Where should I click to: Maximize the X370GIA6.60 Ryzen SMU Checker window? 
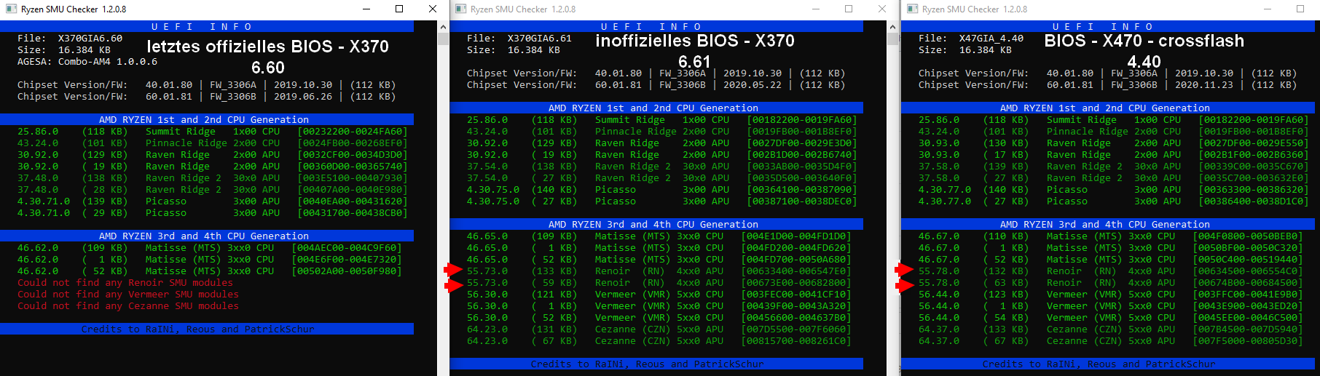(399, 9)
